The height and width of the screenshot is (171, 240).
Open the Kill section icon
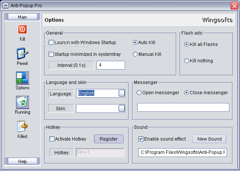click(x=22, y=29)
